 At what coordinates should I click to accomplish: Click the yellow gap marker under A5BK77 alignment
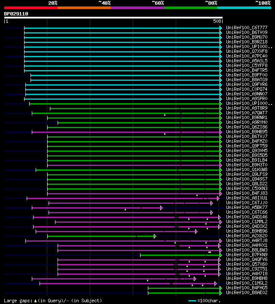pyautogui.click(x=125, y=209)
